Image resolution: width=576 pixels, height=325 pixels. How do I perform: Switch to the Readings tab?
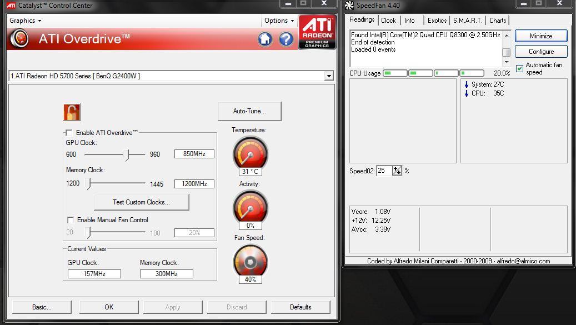(x=362, y=20)
